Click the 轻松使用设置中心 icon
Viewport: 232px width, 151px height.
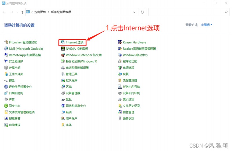click(x=6, y=87)
